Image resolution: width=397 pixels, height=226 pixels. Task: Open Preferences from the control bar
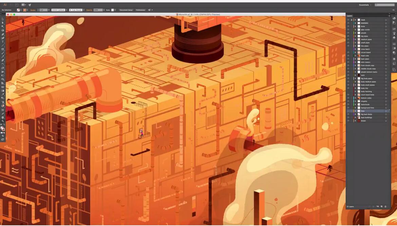pos(140,10)
